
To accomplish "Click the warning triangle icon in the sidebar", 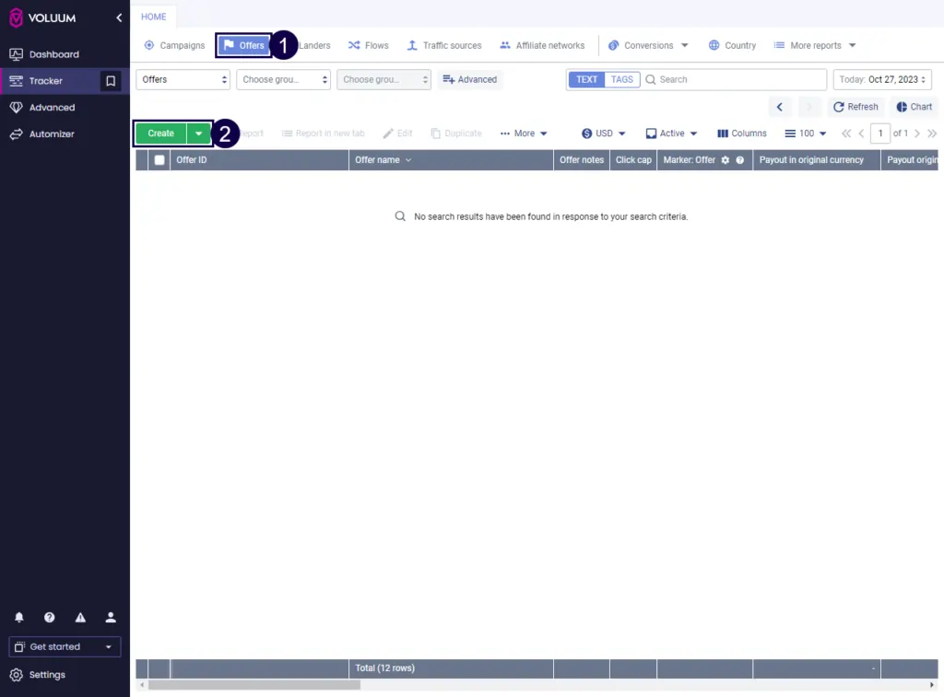I will [80, 617].
